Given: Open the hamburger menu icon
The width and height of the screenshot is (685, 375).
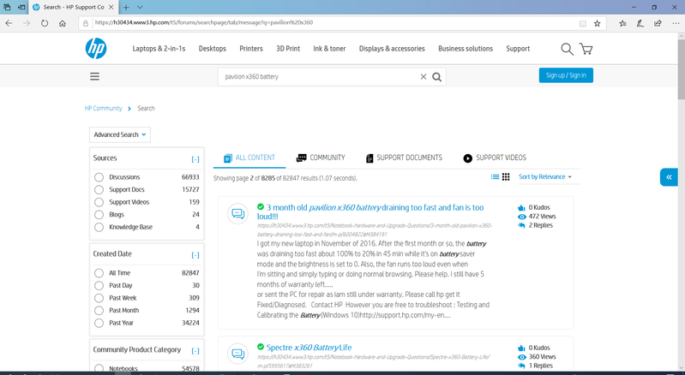Looking at the screenshot, I should (x=94, y=76).
